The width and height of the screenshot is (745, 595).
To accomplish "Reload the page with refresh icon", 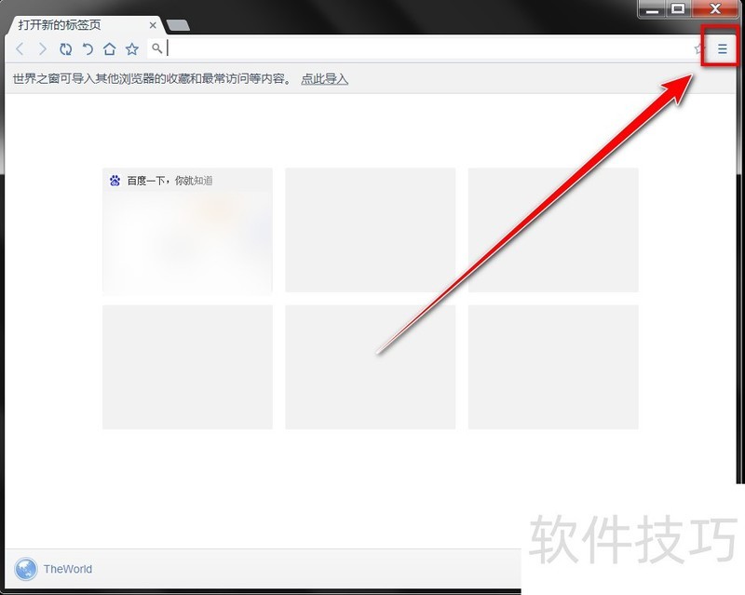I will point(65,49).
